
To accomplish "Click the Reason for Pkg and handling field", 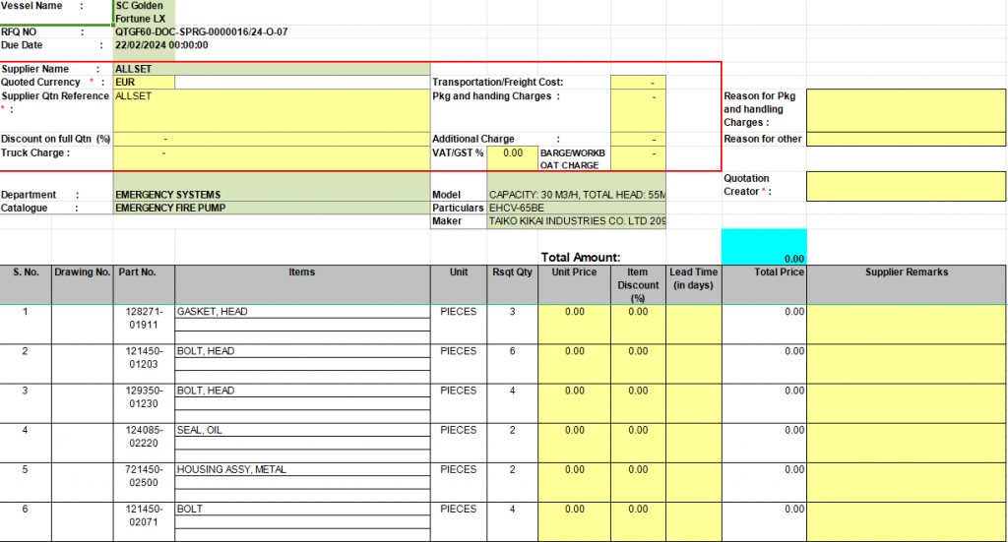I will coord(906,109).
